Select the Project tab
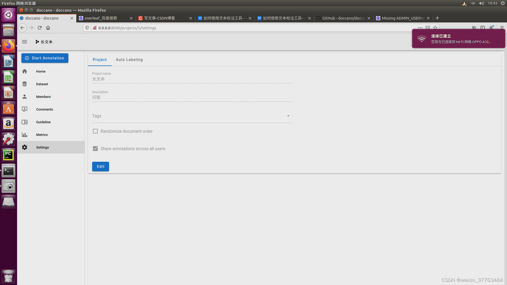The height and width of the screenshot is (285, 507). coord(100,60)
